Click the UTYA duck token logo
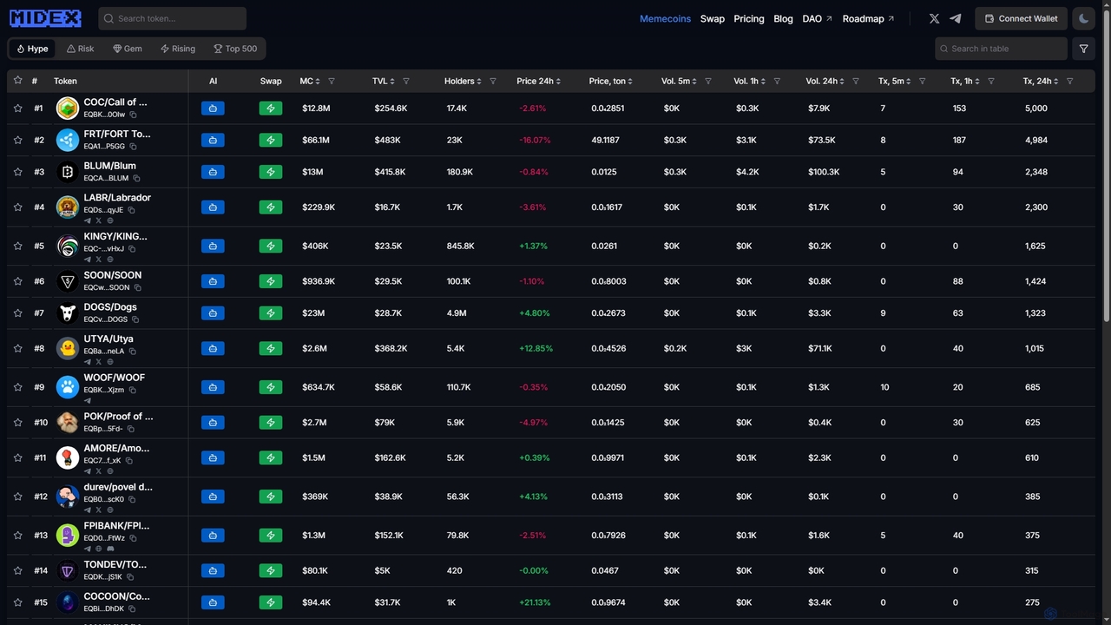1111x625 pixels. pos(68,348)
